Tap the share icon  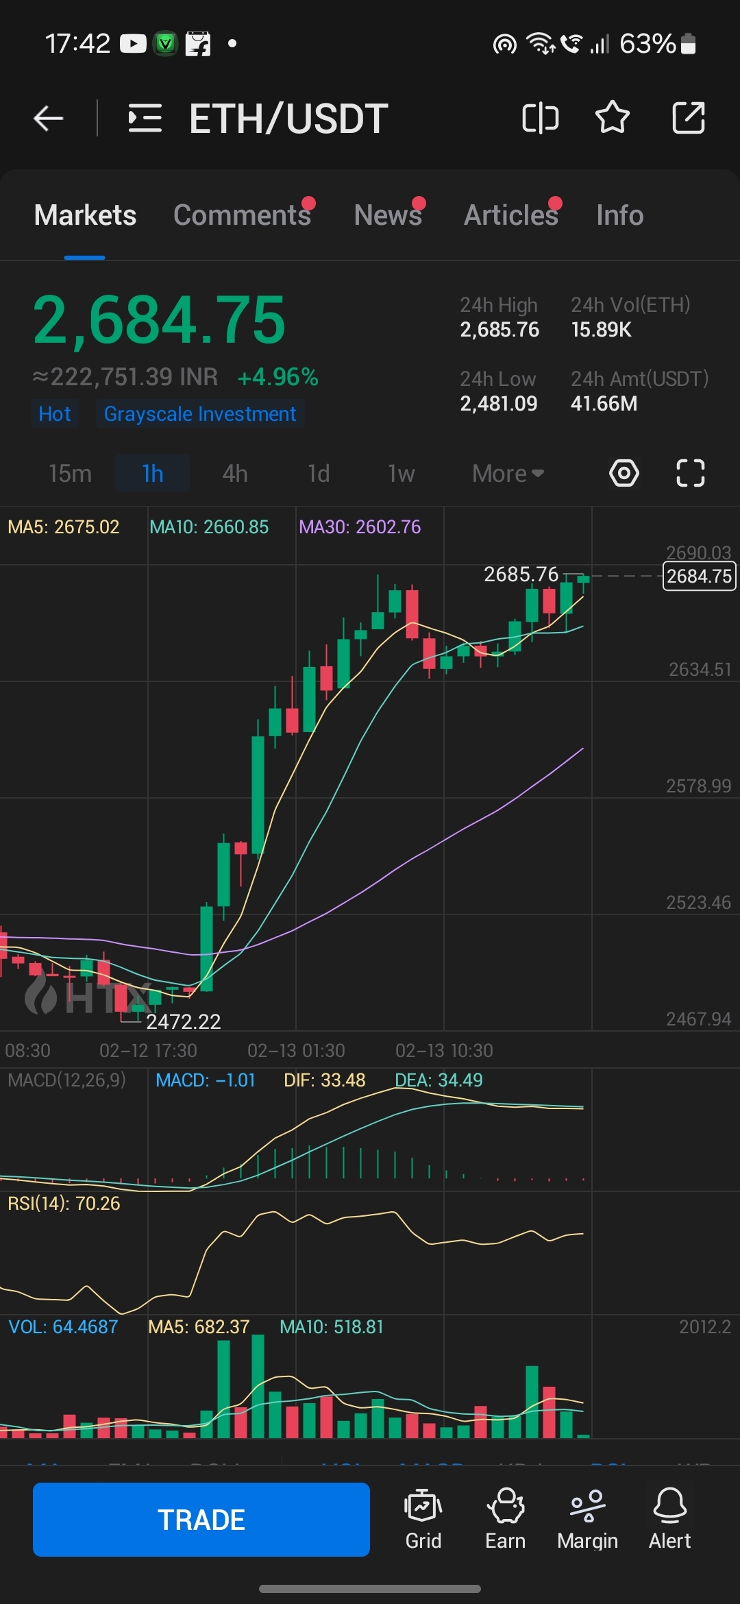688,118
